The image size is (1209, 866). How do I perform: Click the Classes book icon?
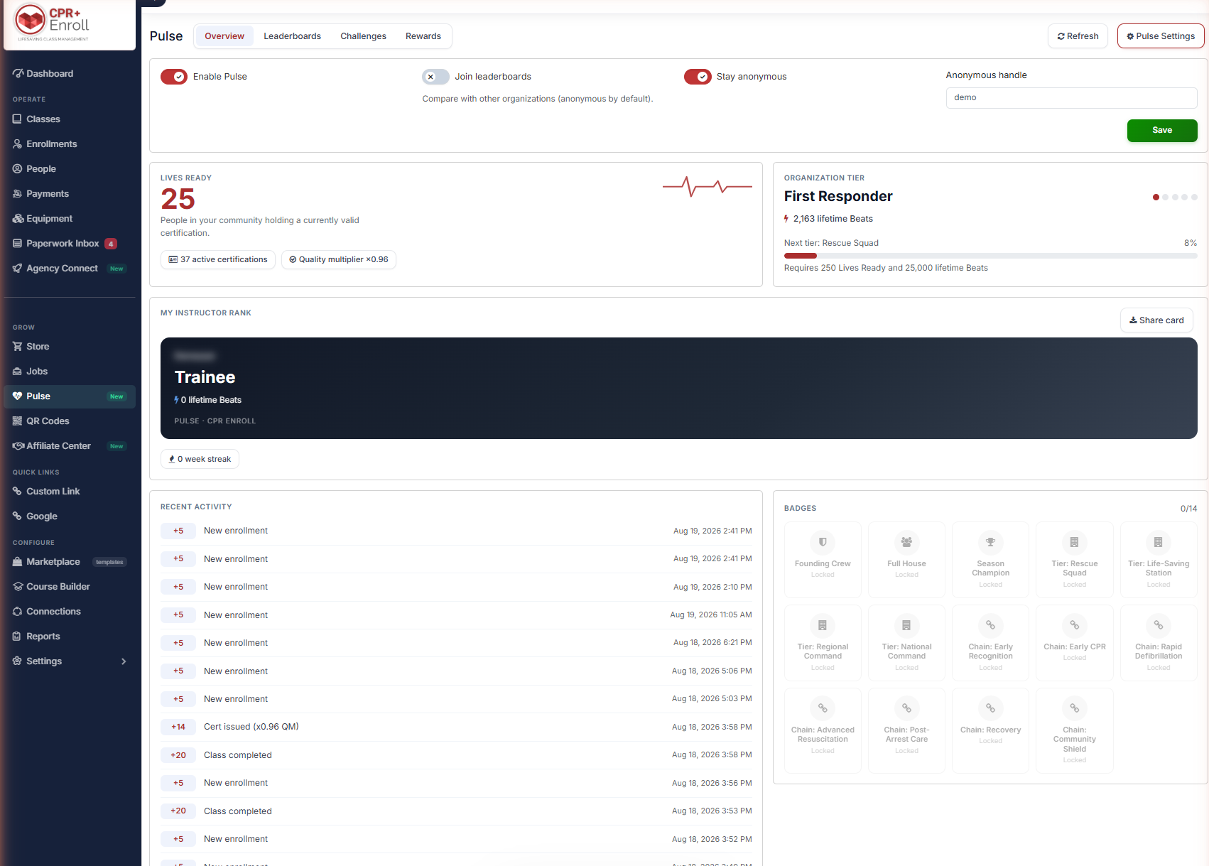[18, 119]
